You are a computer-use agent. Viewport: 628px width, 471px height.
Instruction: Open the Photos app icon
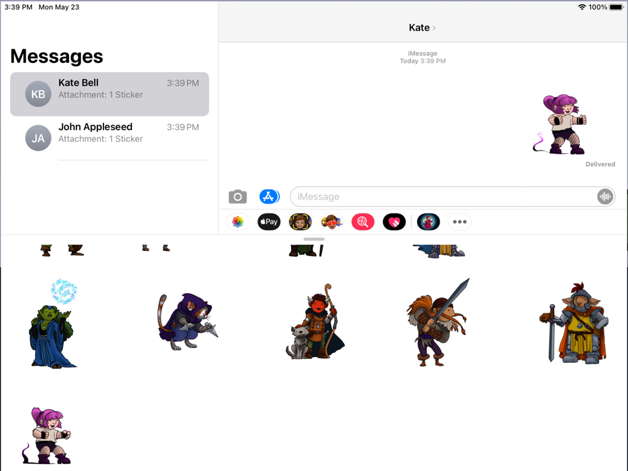coord(237,222)
